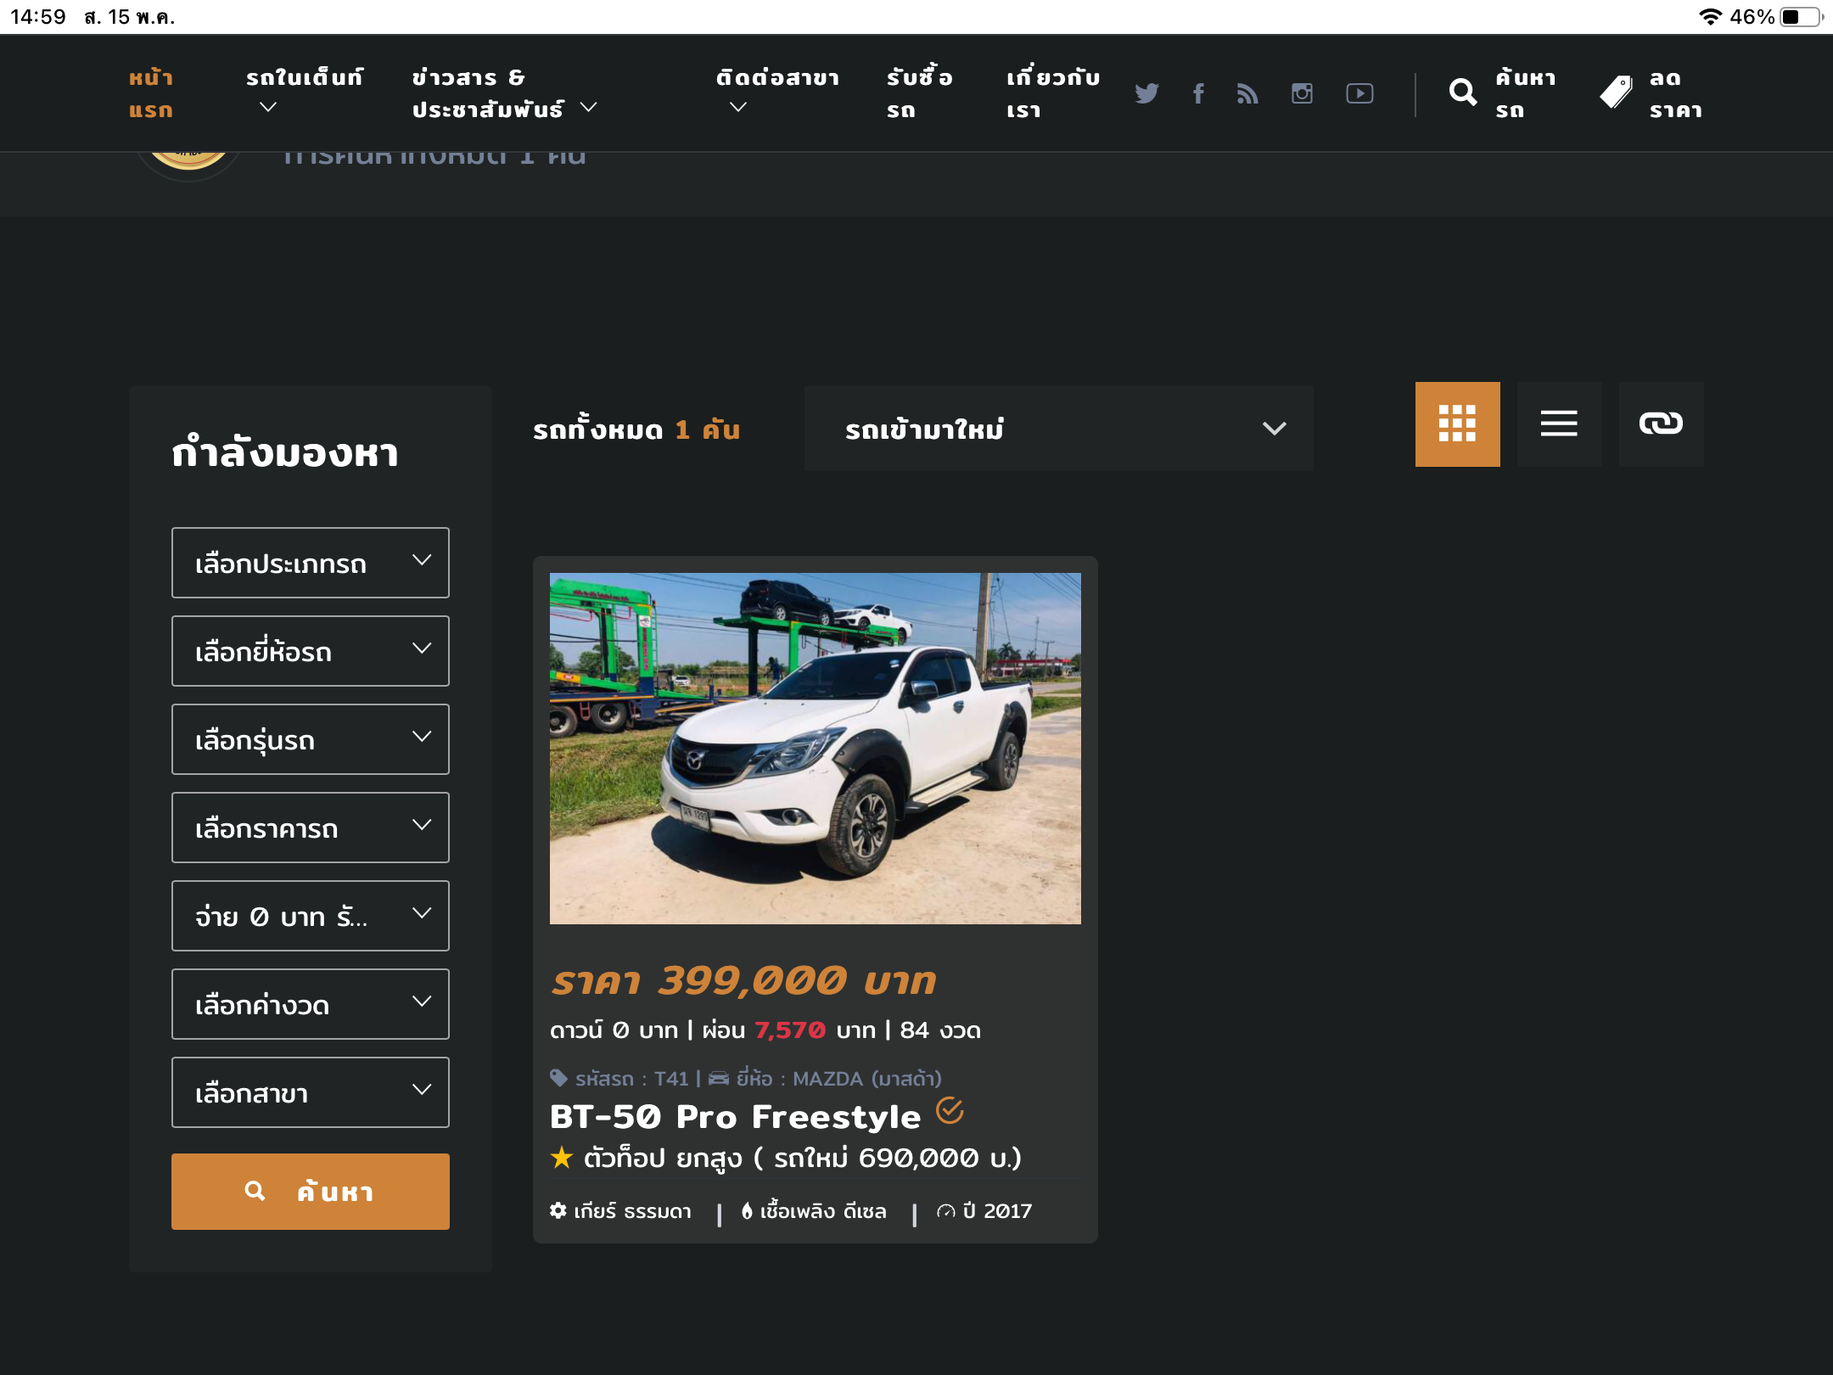Expand the เลือกยี่ห้อรถ dropdown
This screenshot has width=1833, height=1375.
310,651
